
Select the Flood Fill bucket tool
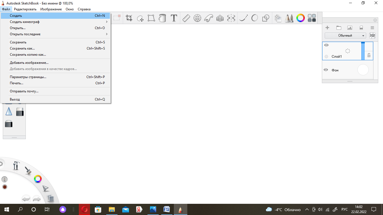pyautogui.click(x=162, y=18)
